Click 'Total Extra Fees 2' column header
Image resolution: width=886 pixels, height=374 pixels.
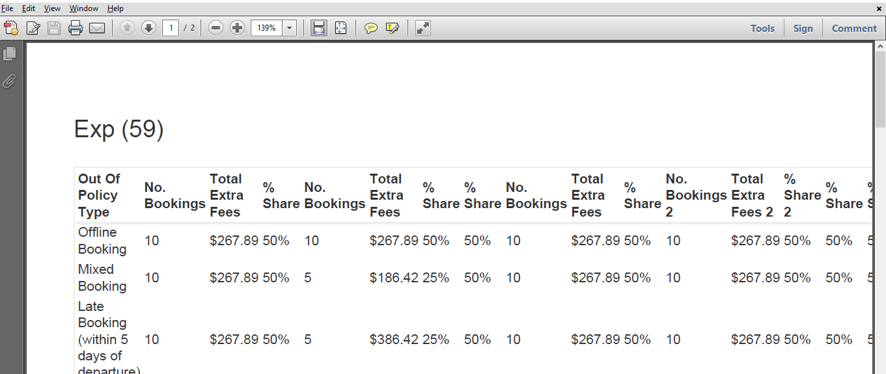(x=752, y=195)
